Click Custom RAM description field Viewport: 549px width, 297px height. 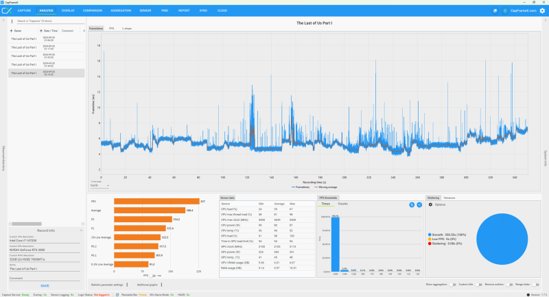[45, 259]
